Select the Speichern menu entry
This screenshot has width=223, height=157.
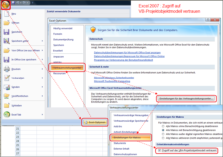(x=17, y=32)
